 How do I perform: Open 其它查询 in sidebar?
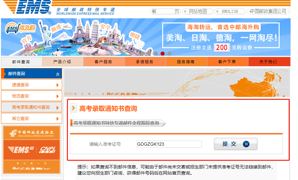(x=31, y=118)
